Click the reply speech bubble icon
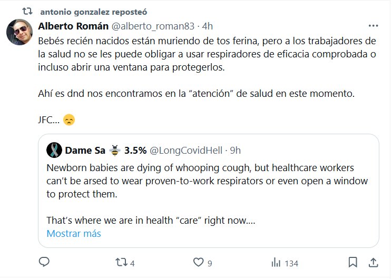 pos(45,262)
